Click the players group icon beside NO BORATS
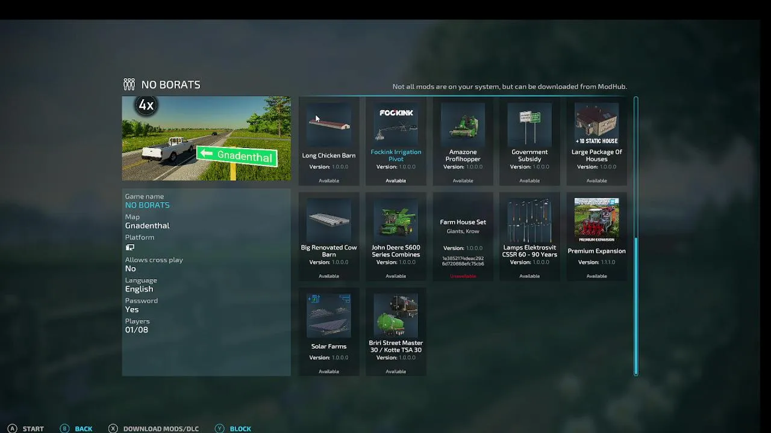Screen dimensions: 771x433 point(130,84)
